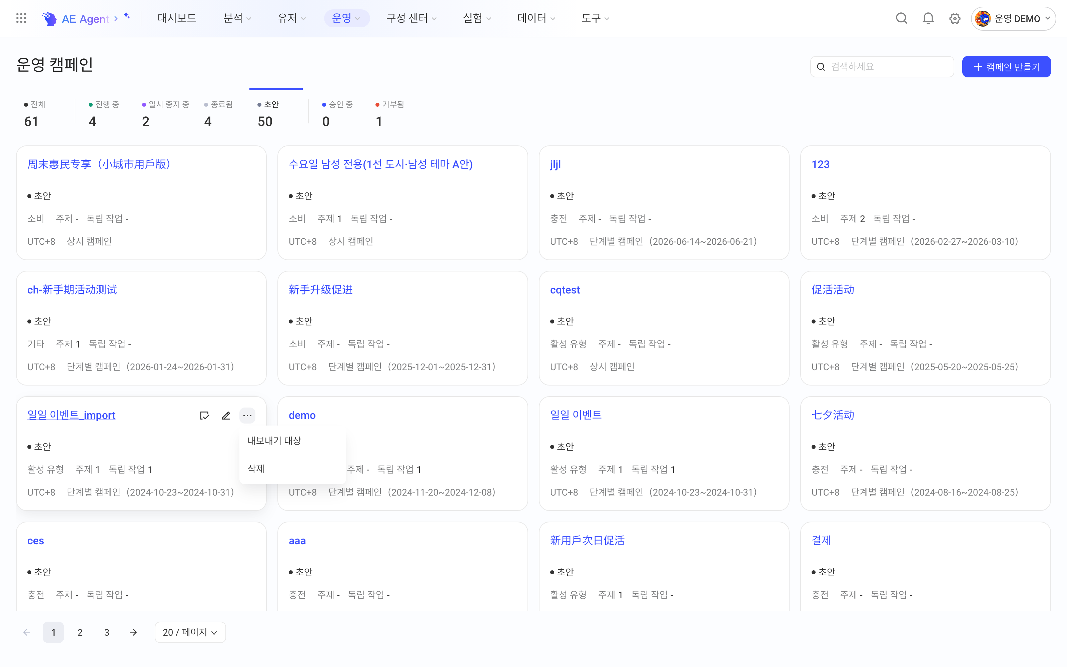Viewport: 1067px width, 667px height.
Task: Open the 대시보드 menu item
Action: click(x=177, y=18)
